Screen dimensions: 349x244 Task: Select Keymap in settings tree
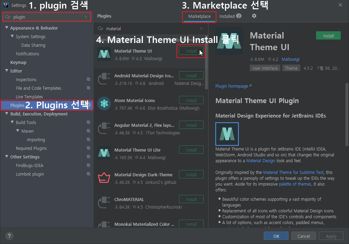pos(18,63)
